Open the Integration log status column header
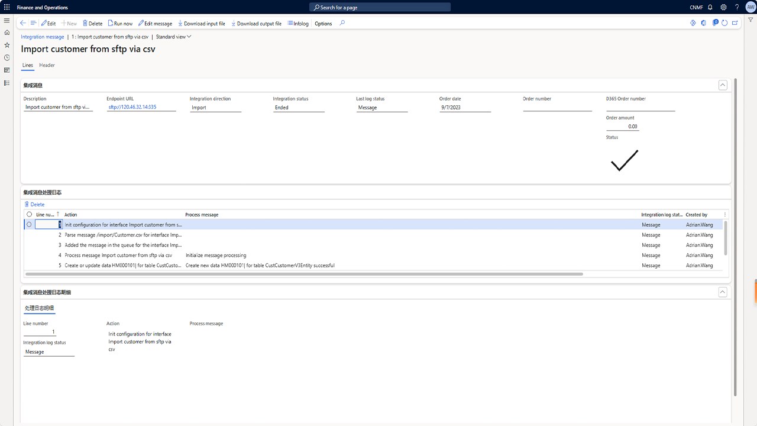This screenshot has width=757, height=426. (x=662, y=215)
